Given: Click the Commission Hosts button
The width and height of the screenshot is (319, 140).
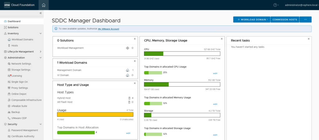Looking at the screenshot, I should point(285,20).
